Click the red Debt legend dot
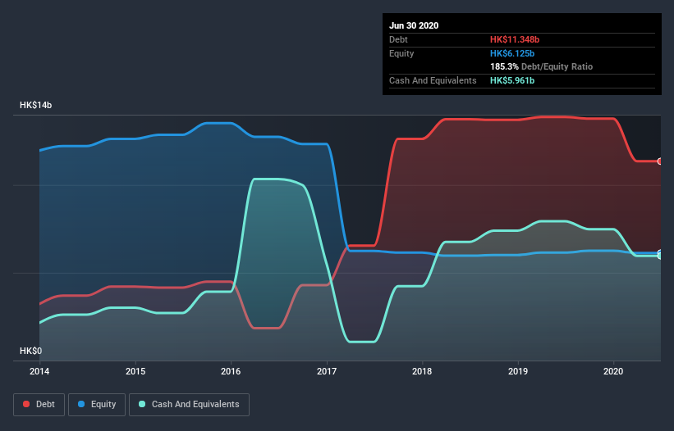This screenshot has height=431, width=674. [26, 404]
